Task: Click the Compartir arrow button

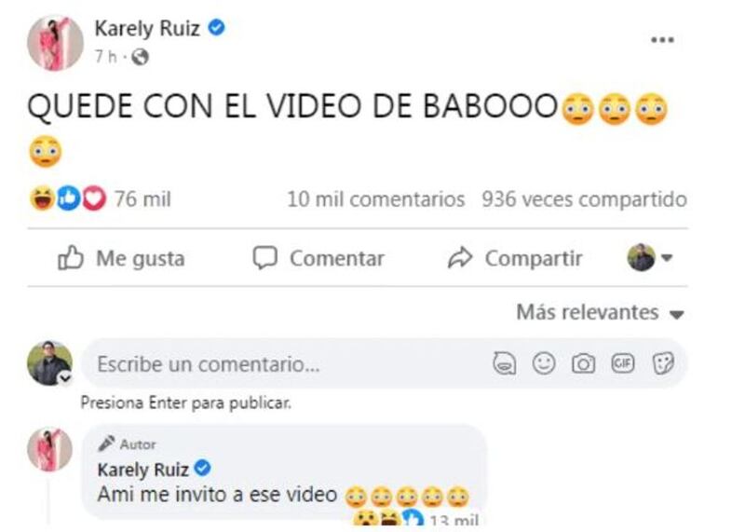Action: click(515, 258)
